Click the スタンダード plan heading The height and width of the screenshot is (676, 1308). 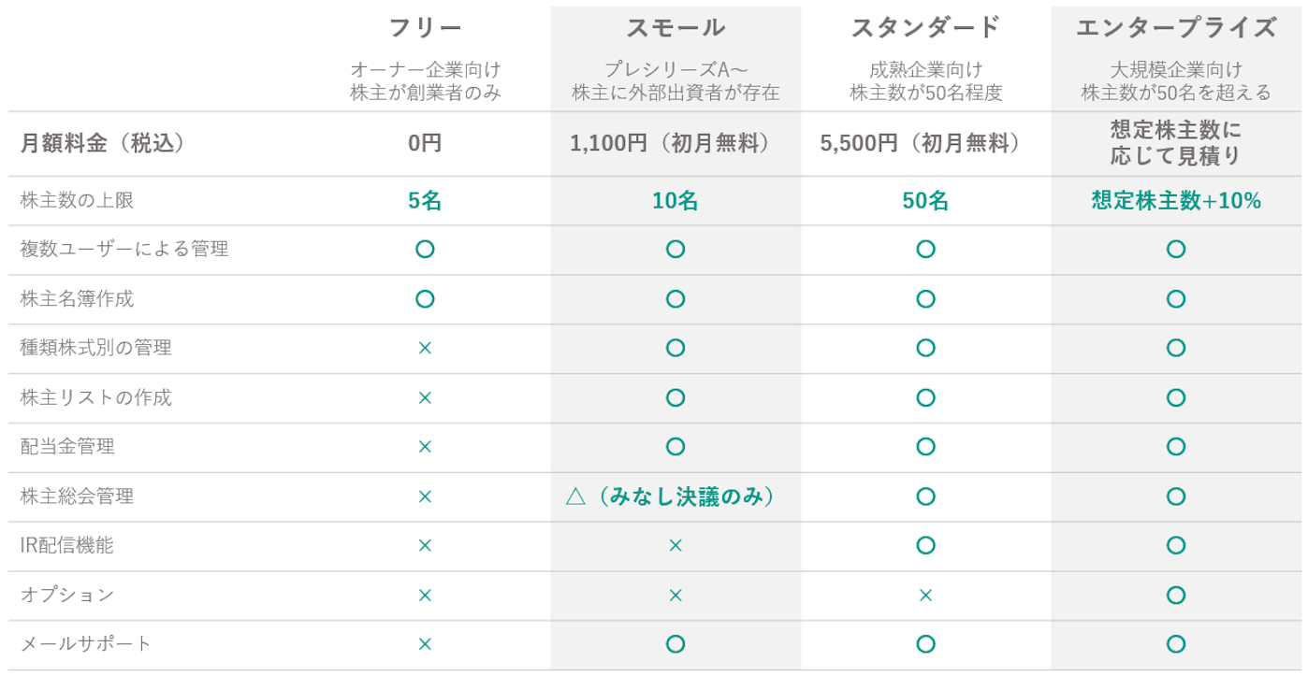point(925,28)
